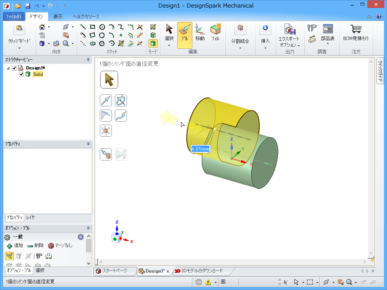Select the Point sketch tool
387x290 pixels.
click(x=121, y=35)
